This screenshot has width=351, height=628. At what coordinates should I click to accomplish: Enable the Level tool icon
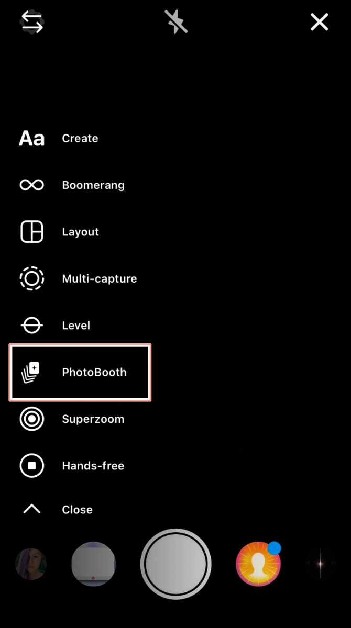[x=31, y=326]
